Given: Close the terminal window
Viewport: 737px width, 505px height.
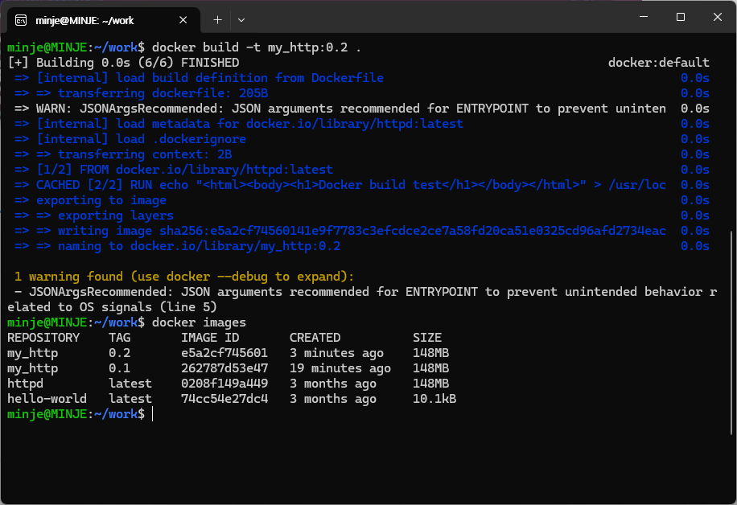Looking at the screenshot, I should click(717, 17).
